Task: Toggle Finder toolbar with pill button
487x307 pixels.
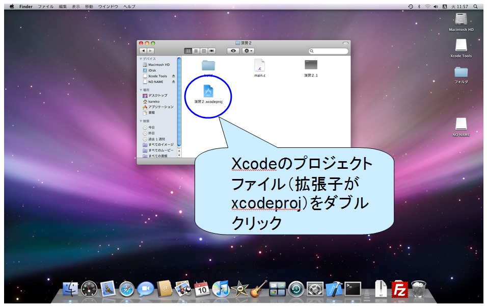Action: pos(345,43)
